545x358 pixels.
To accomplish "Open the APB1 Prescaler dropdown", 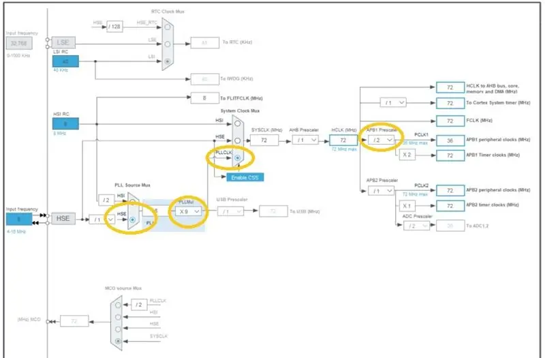I will click(x=381, y=140).
